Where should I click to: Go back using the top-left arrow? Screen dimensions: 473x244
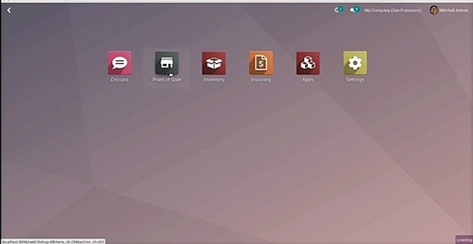[9, 11]
